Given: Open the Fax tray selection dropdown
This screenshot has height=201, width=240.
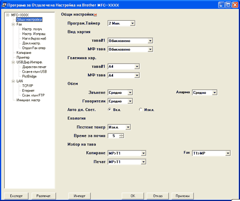Looking at the screenshot, I should (211, 153).
